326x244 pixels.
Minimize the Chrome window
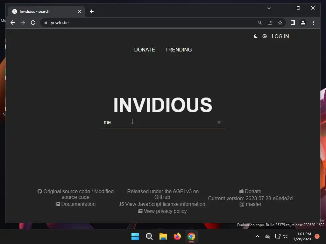coord(284,8)
